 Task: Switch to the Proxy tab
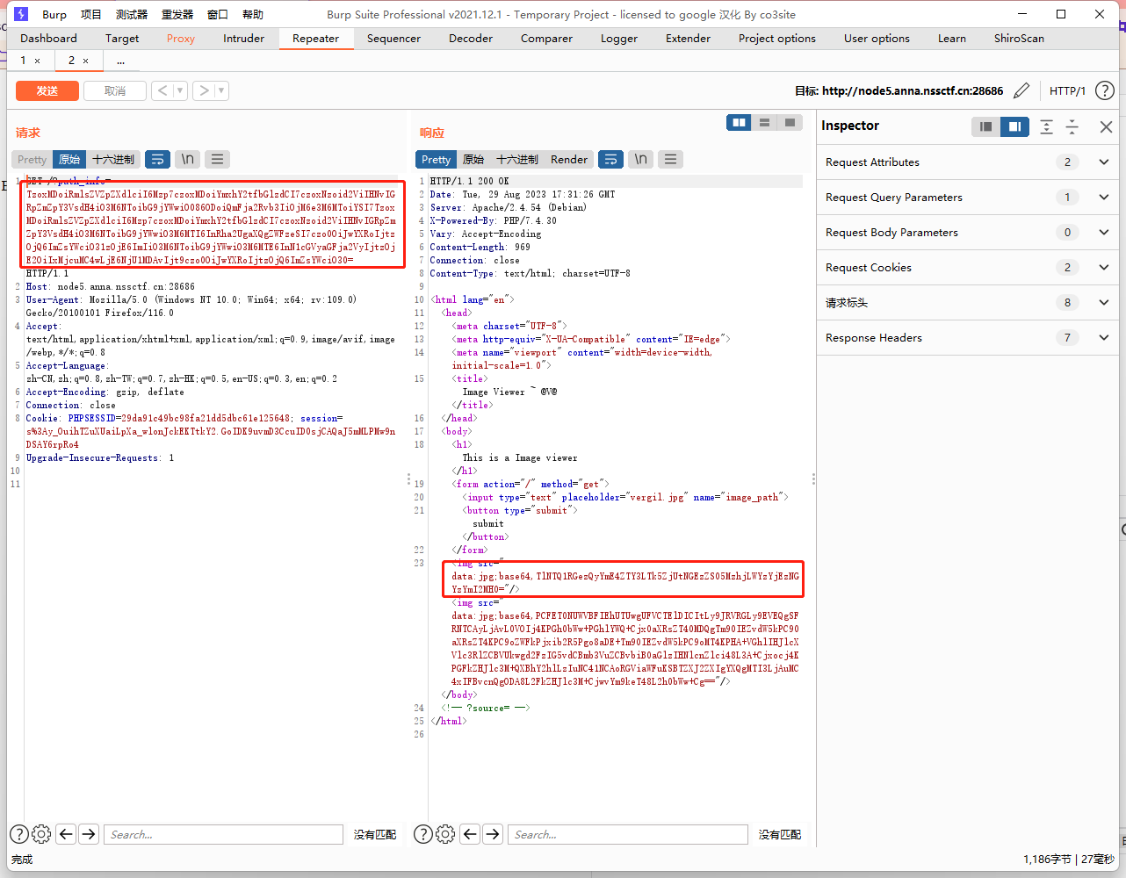(181, 39)
